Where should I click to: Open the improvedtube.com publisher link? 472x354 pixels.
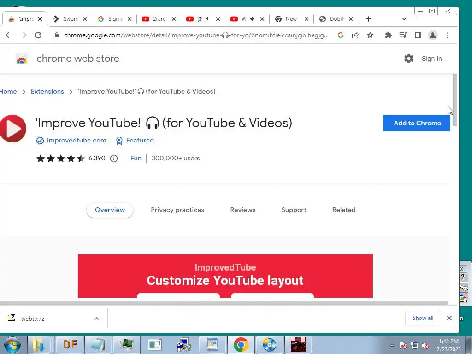point(77,140)
